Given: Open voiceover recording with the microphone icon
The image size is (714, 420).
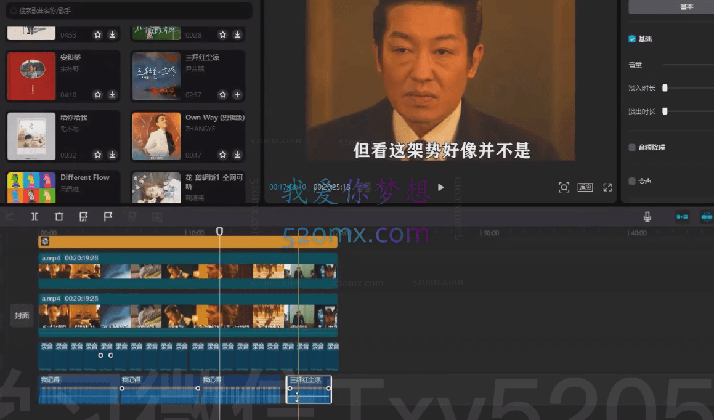Looking at the screenshot, I should (647, 216).
